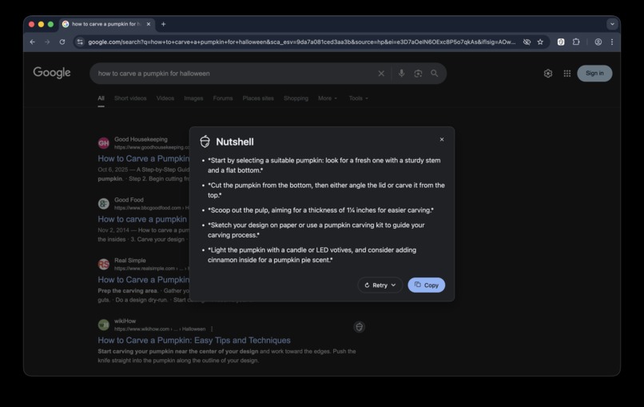The height and width of the screenshot is (407, 644).
Task: Switch to Short videos tab
Action: click(x=130, y=98)
